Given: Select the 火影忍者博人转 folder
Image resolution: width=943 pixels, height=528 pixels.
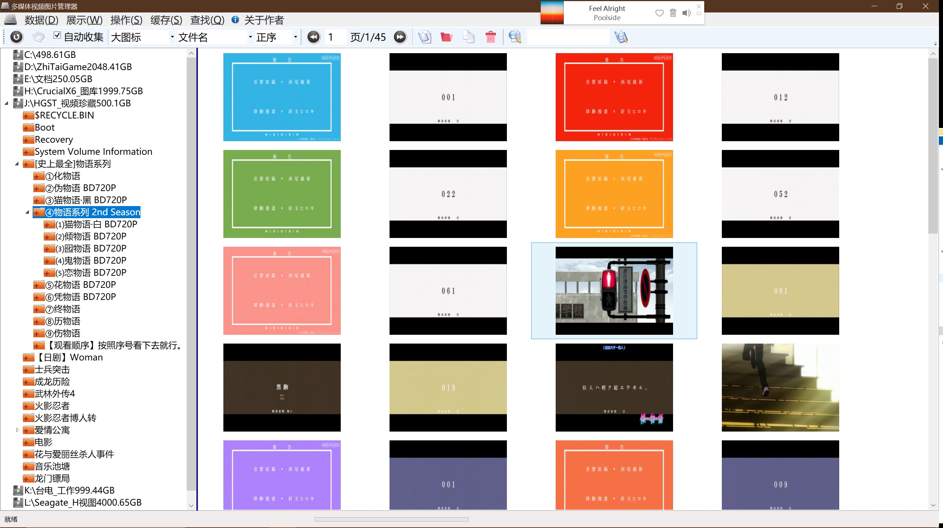Looking at the screenshot, I should (x=65, y=418).
